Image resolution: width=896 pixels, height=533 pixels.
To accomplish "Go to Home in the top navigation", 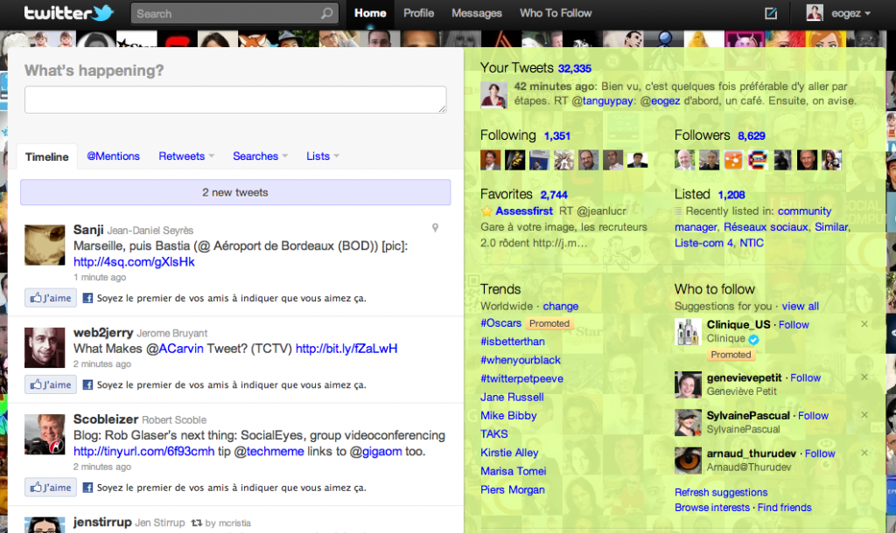I will click(x=370, y=13).
